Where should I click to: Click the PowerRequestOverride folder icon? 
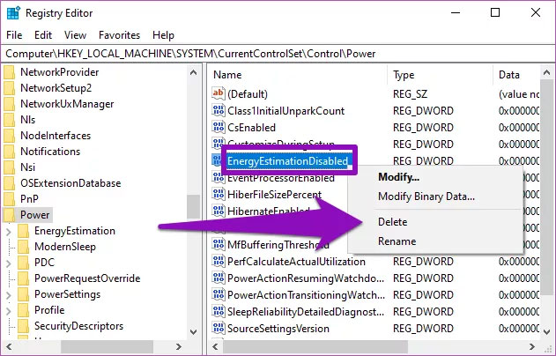[24, 278]
